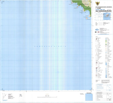The image size is (113, 103).
Task: Click the blue Lembar 1907-122 sheet number
Action: pyautogui.click(x=100, y=10)
